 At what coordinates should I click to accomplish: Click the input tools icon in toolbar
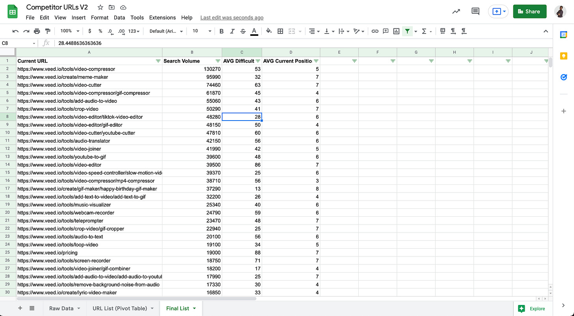pyautogui.click(x=442, y=31)
